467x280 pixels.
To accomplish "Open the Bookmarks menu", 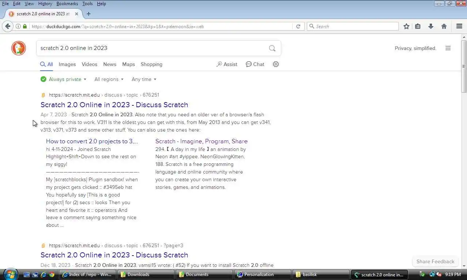I will point(67,3).
